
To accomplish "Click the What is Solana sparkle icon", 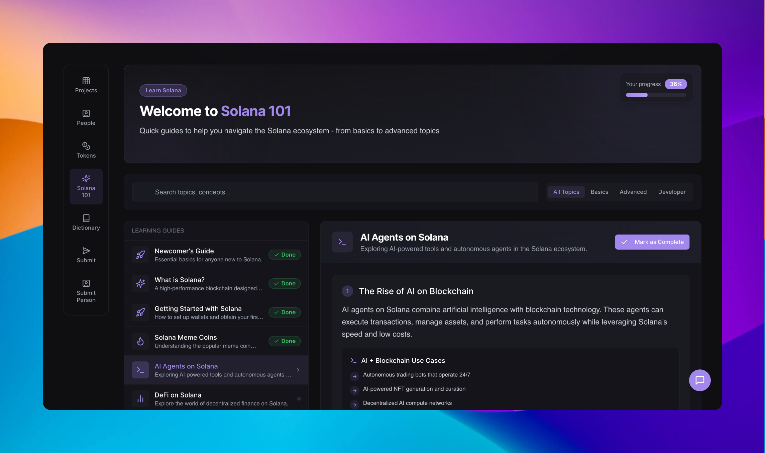I will 140,283.
